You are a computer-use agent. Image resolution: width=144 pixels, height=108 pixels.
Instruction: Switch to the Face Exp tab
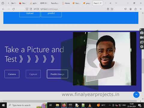click(x=55, y=3)
